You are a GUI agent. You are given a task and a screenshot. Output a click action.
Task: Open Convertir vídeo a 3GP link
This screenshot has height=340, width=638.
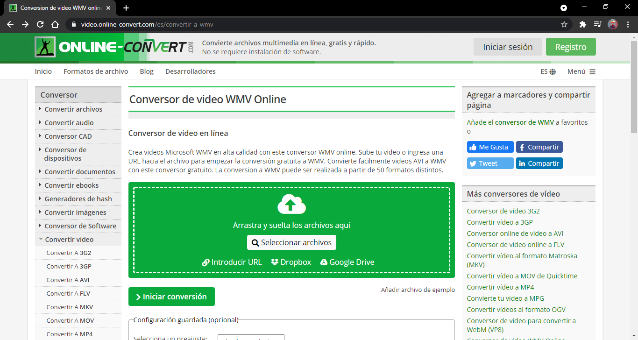[500, 222]
